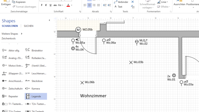Select the Verbinder connector tool
Viewport: 199px width, 112px height.
click(x=121, y=2)
